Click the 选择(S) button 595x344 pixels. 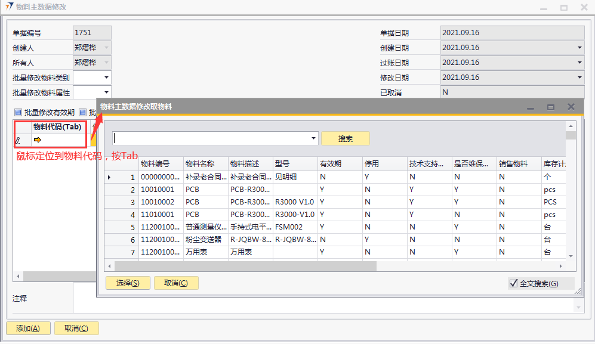[x=128, y=283]
